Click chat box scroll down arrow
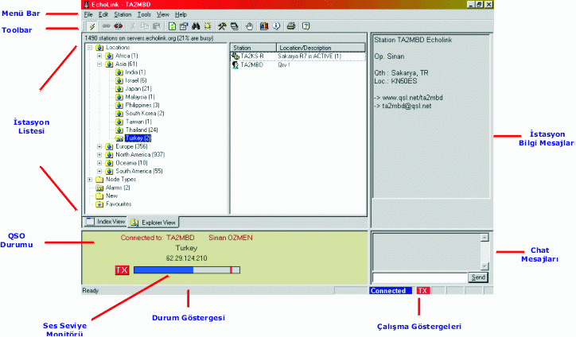 click(x=485, y=266)
